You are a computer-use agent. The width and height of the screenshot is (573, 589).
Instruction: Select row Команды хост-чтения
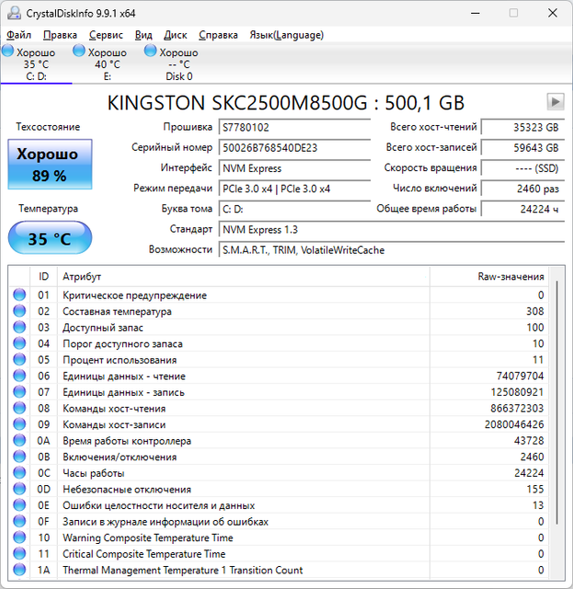(x=279, y=408)
